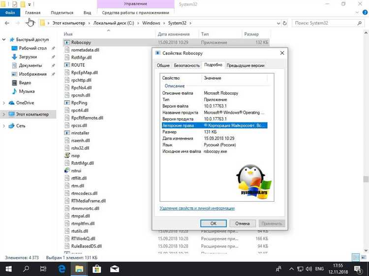Screen dimensions: 369x276
Task: Launch Microsoft Edge from the taskbar
Action: pyautogui.click(x=61, y=269)
